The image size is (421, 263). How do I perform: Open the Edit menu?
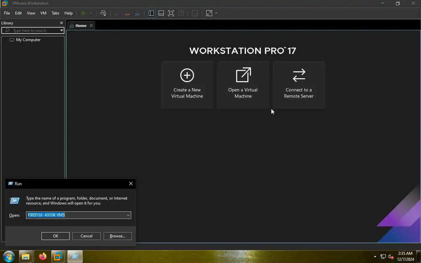(x=18, y=13)
